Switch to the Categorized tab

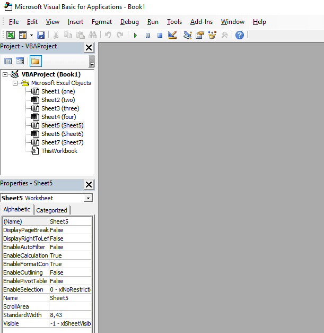click(x=51, y=210)
